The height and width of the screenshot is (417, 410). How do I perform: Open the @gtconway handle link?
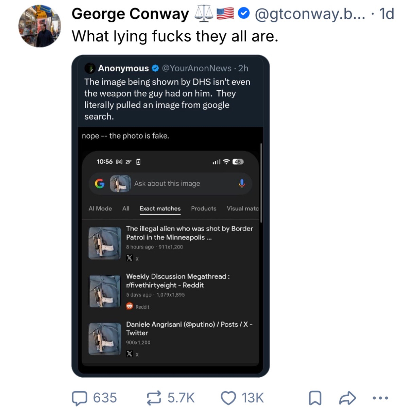310,14
